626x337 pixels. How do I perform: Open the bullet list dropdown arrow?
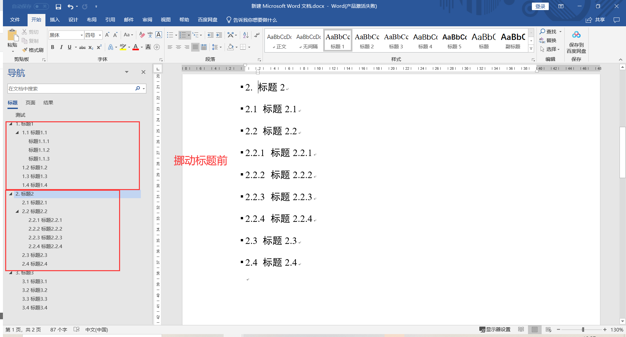(x=176, y=35)
